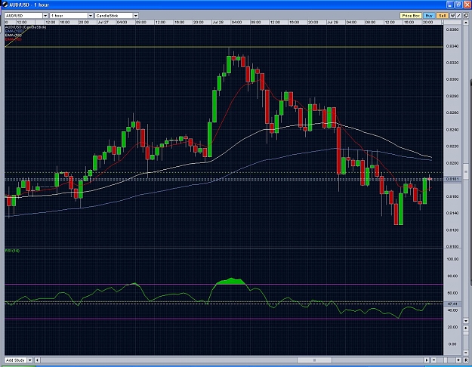Click the horizontal scrollbar thumb
This screenshot has height=367, width=472.
315,360
